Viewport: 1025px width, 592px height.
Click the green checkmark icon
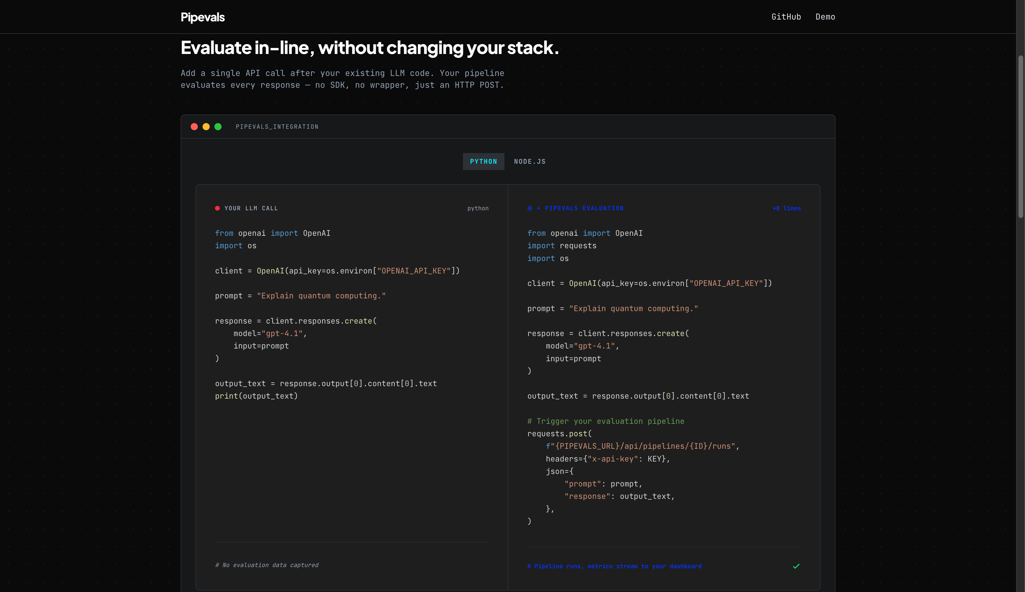pos(796,566)
